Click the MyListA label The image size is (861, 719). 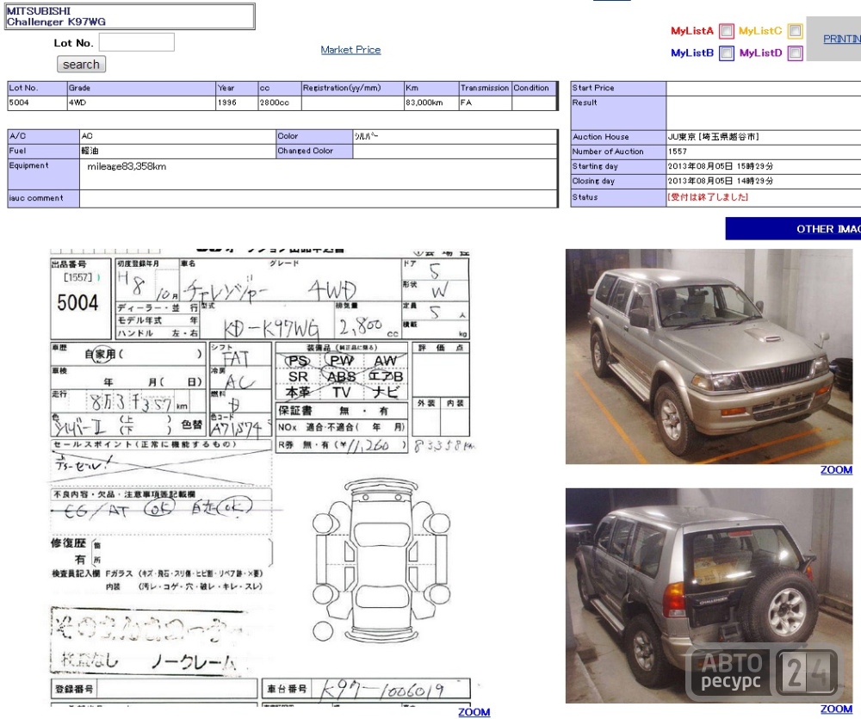point(692,31)
